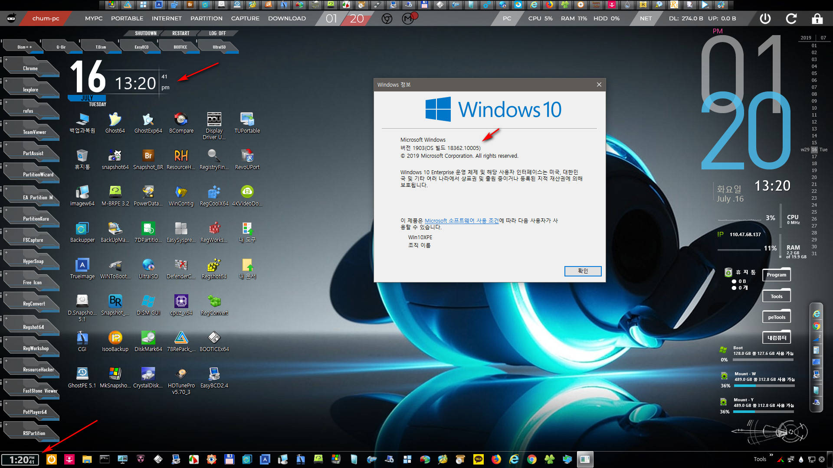Open TrueImage desktop icon
Image resolution: width=833 pixels, height=468 pixels.
pos(82,268)
